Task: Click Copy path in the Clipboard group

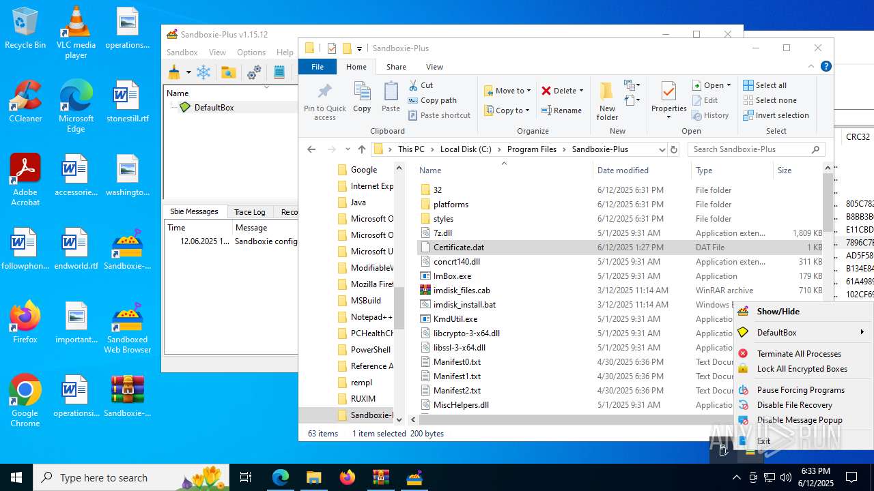Action: click(432, 100)
